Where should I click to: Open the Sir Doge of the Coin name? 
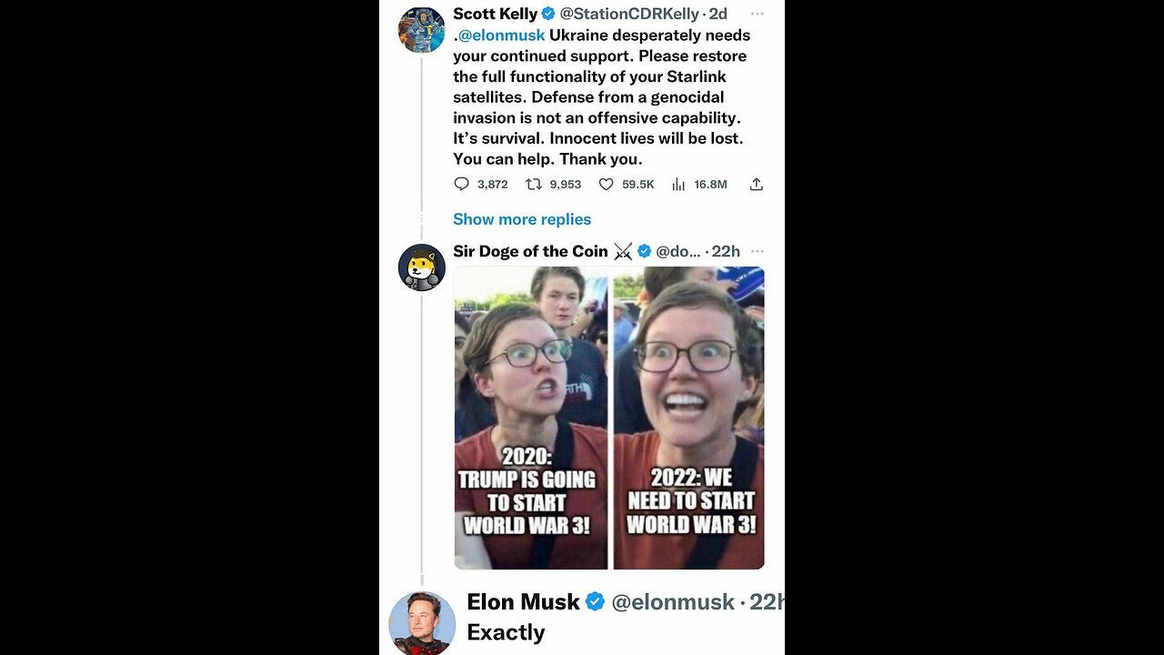(x=532, y=251)
